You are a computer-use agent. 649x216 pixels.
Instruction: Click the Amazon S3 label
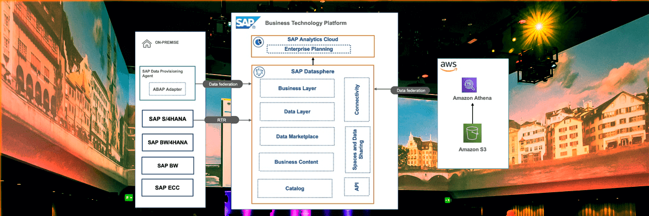point(472,149)
